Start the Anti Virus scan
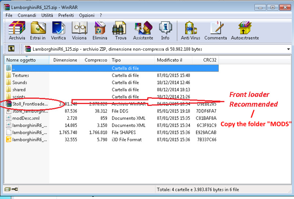Image resolution: width=294 pixels, height=199 pixels. pos(190,31)
